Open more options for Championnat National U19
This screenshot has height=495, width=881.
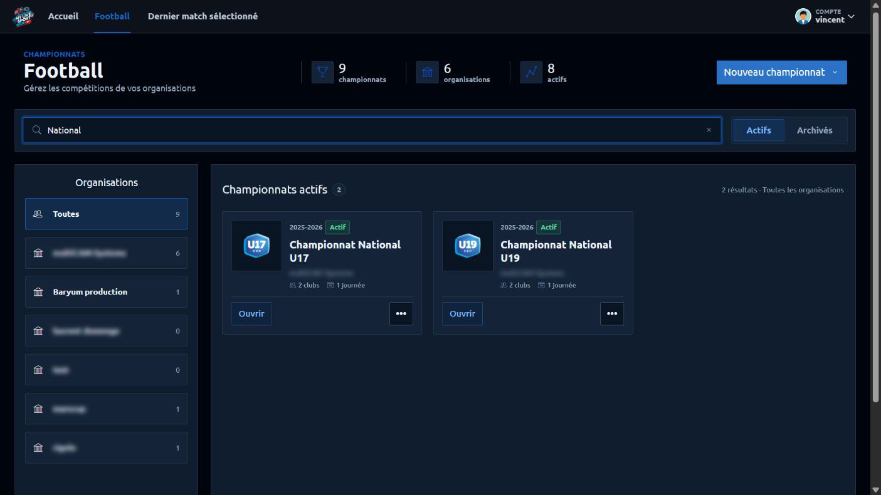[612, 314]
